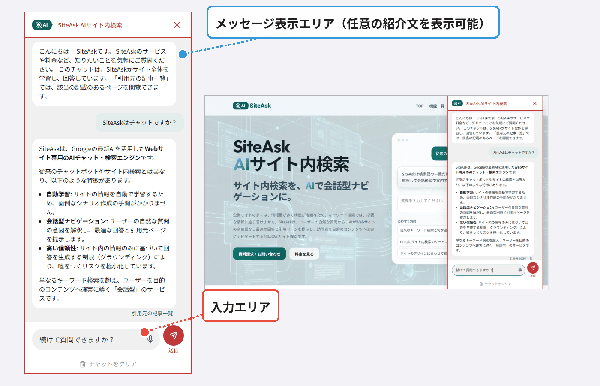Click the bold 高い信頼性 bullet in the large panel

62,248
